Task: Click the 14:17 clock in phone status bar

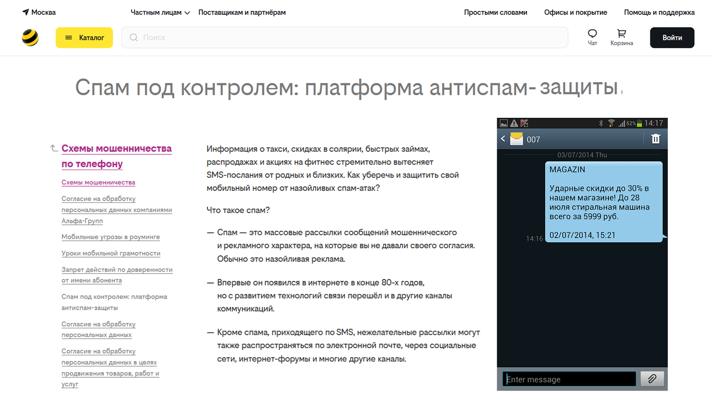Action: coord(654,123)
